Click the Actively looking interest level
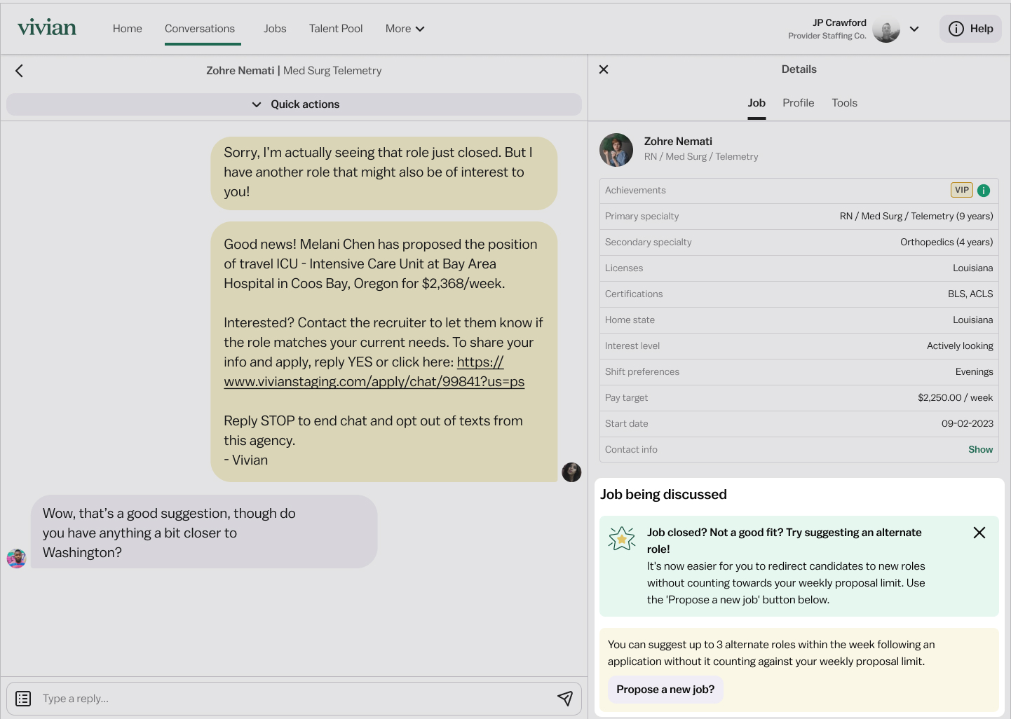Image resolution: width=1011 pixels, height=719 pixels. coord(960,346)
